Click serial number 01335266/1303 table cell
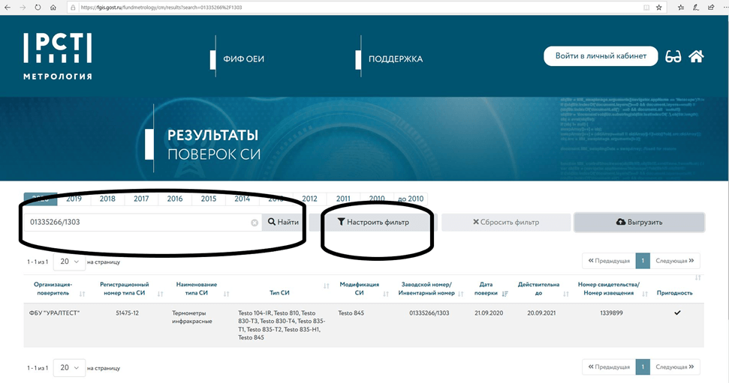 pos(429,313)
